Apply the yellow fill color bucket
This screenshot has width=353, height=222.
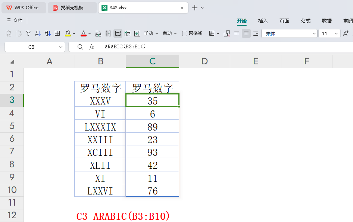68,33
